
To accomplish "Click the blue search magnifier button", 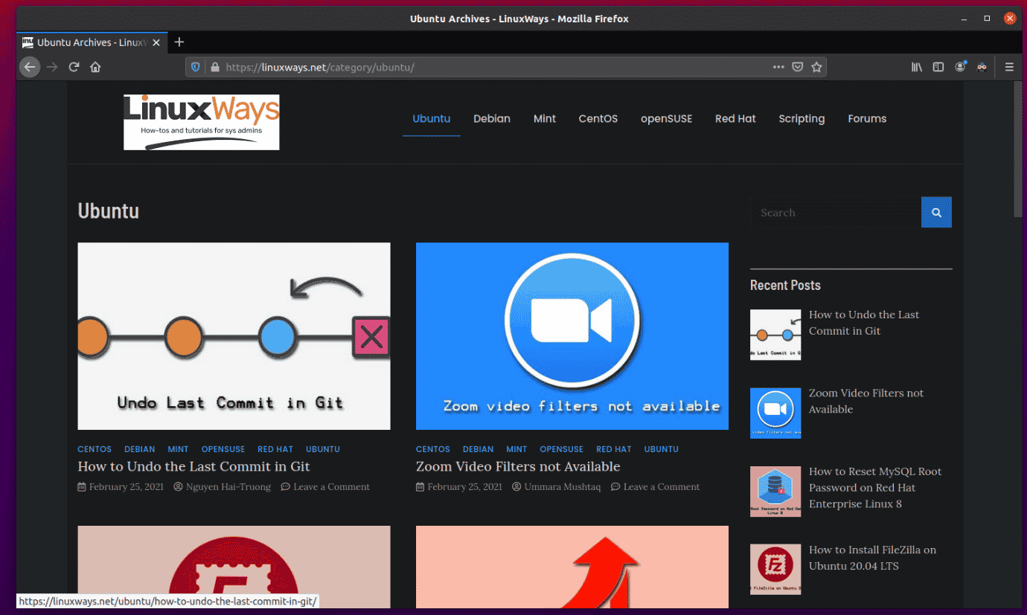I will 936,212.
